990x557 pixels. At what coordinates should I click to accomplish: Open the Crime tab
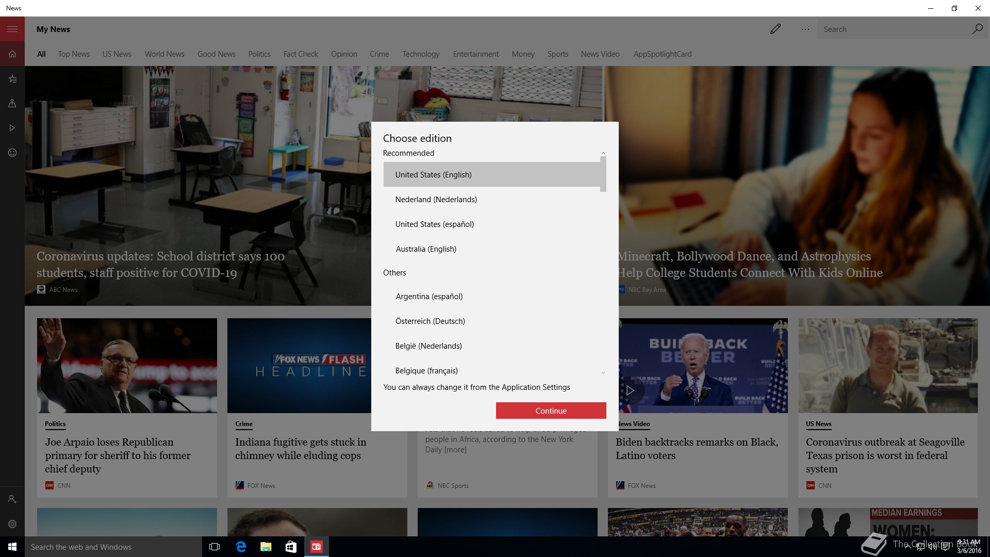pyautogui.click(x=379, y=54)
